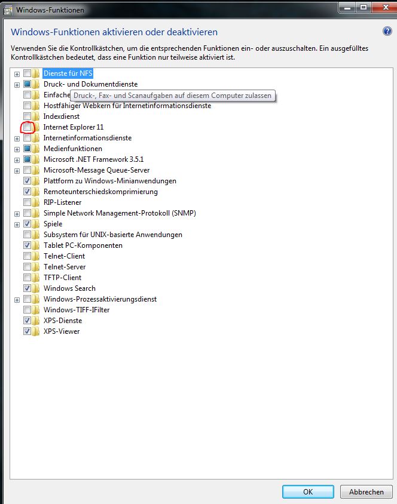Expand Simple Network Management-Protokoll node
Image resolution: width=397 pixels, height=504 pixels.
point(17,214)
